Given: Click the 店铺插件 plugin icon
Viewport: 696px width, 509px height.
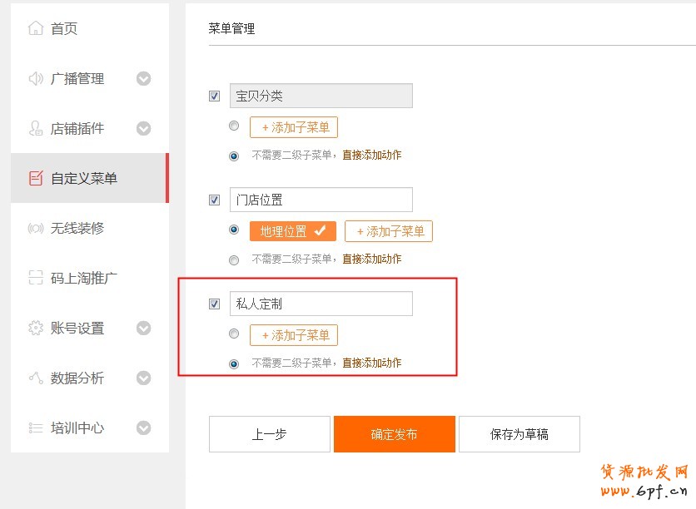Looking at the screenshot, I should tap(35, 129).
